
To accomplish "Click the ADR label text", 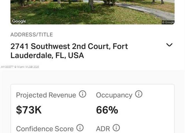I will click(x=103, y=129).
